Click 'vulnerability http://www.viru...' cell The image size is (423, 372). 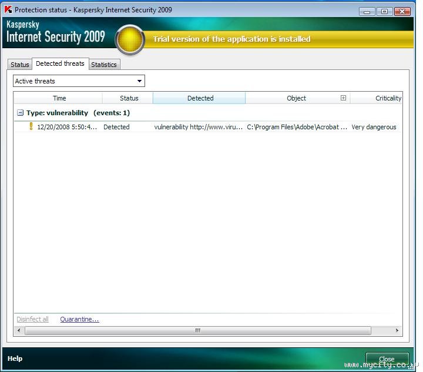pyautogui.click(x=199, y=127)
